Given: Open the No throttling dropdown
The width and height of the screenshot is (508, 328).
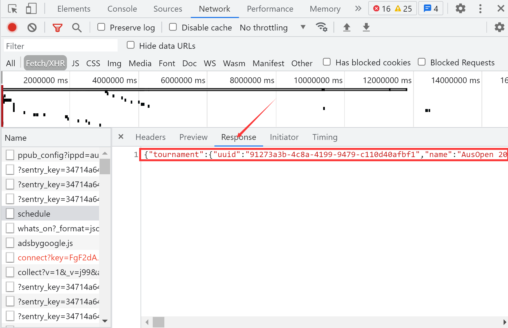Looking at the screenshot, I should click(x=273, y=27).
